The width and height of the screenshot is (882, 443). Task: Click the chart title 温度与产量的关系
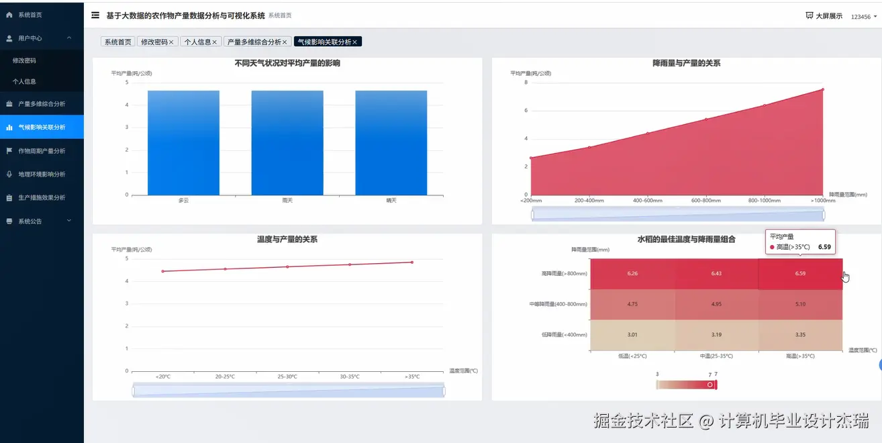pyautogui.click(x=287, y=239)
